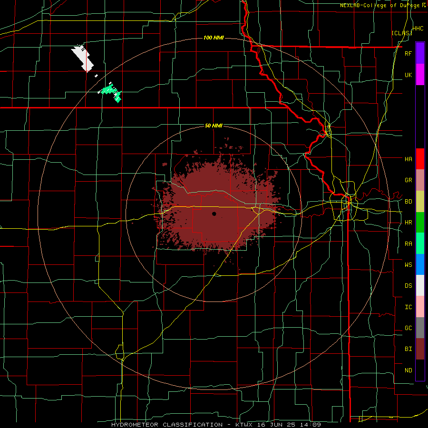
Task: Click the IC legend label
Action: [x=408, y=307]
